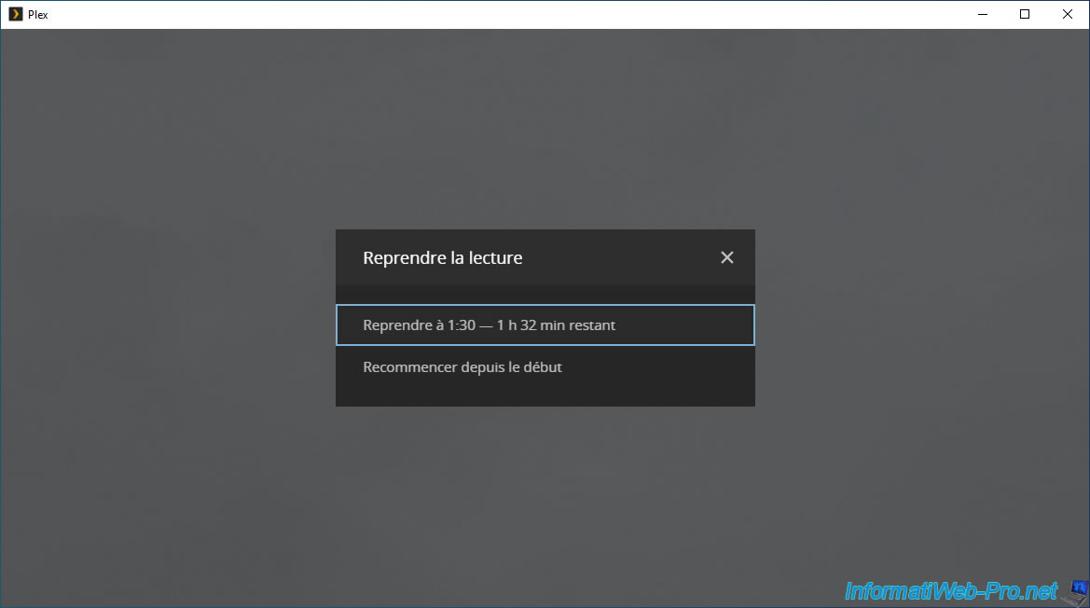
Task: Click the Plex window title text
Action: tap(38, 15)
